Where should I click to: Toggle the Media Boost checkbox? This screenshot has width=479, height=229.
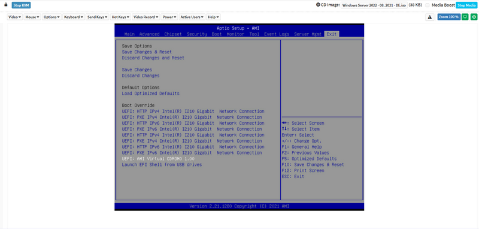point(428,5)
